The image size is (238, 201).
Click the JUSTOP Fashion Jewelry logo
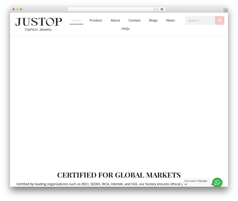click(x=39, y=24)
